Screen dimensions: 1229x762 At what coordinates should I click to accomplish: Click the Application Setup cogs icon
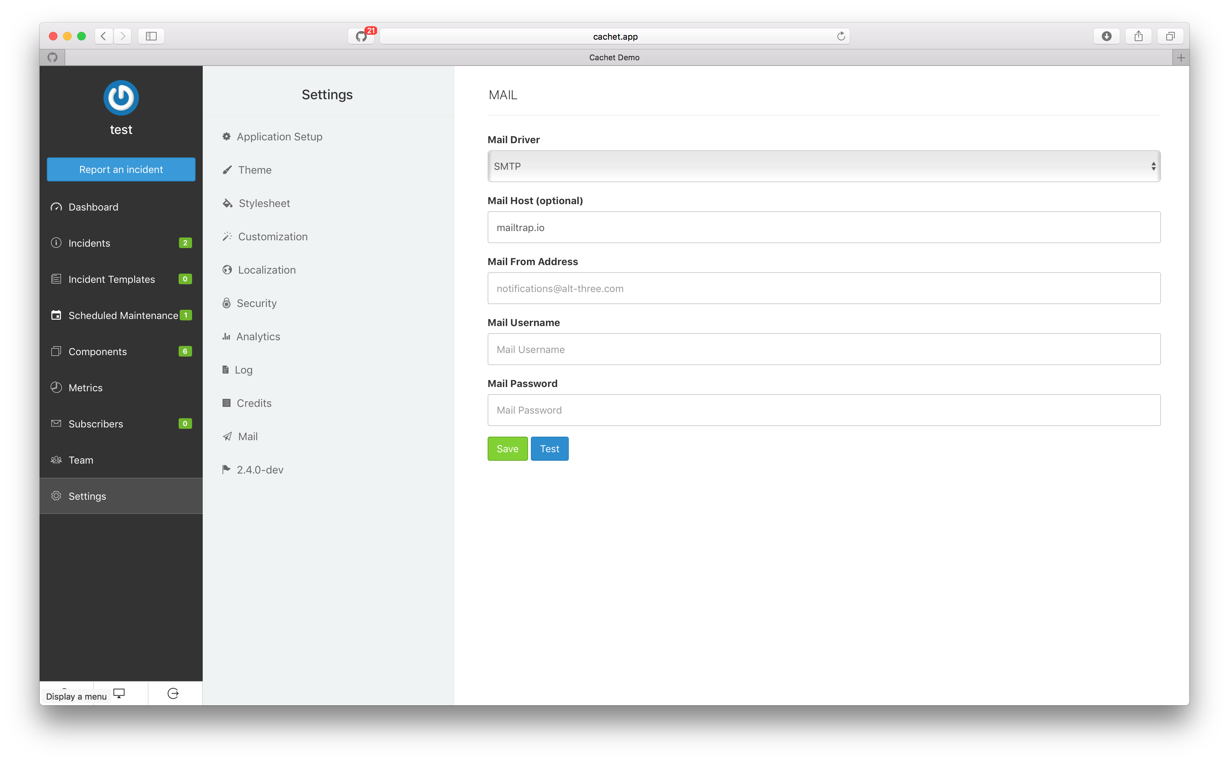(226, 136)
